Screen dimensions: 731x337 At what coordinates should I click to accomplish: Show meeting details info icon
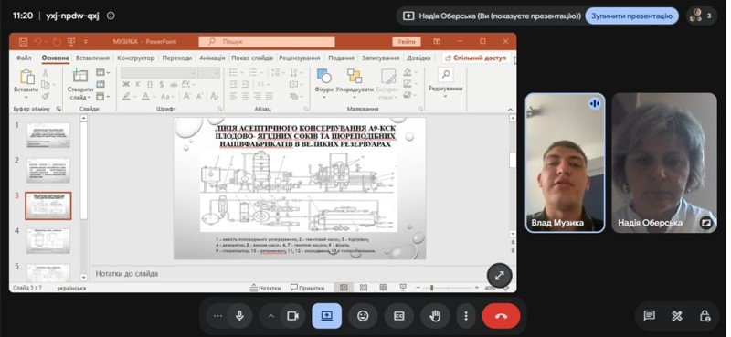tap(111, 16)
